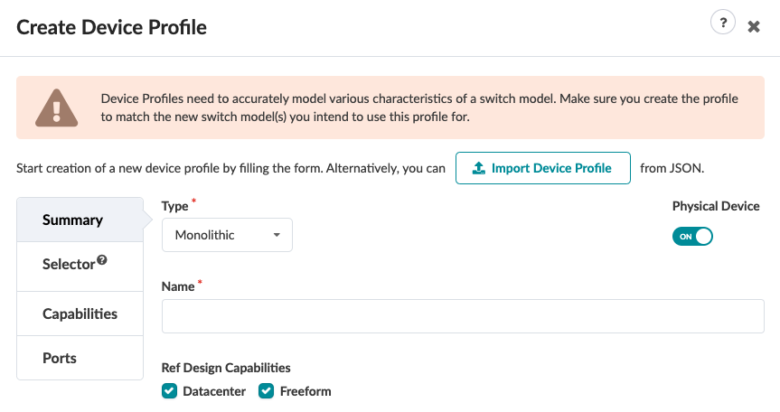Click the Physical Device label
The height and width of the screenshot is (412, 780).
(x=716, y=206)
